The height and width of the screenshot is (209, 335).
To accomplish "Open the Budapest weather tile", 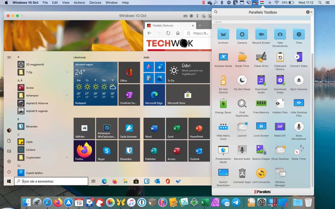I will coord(96,84).
